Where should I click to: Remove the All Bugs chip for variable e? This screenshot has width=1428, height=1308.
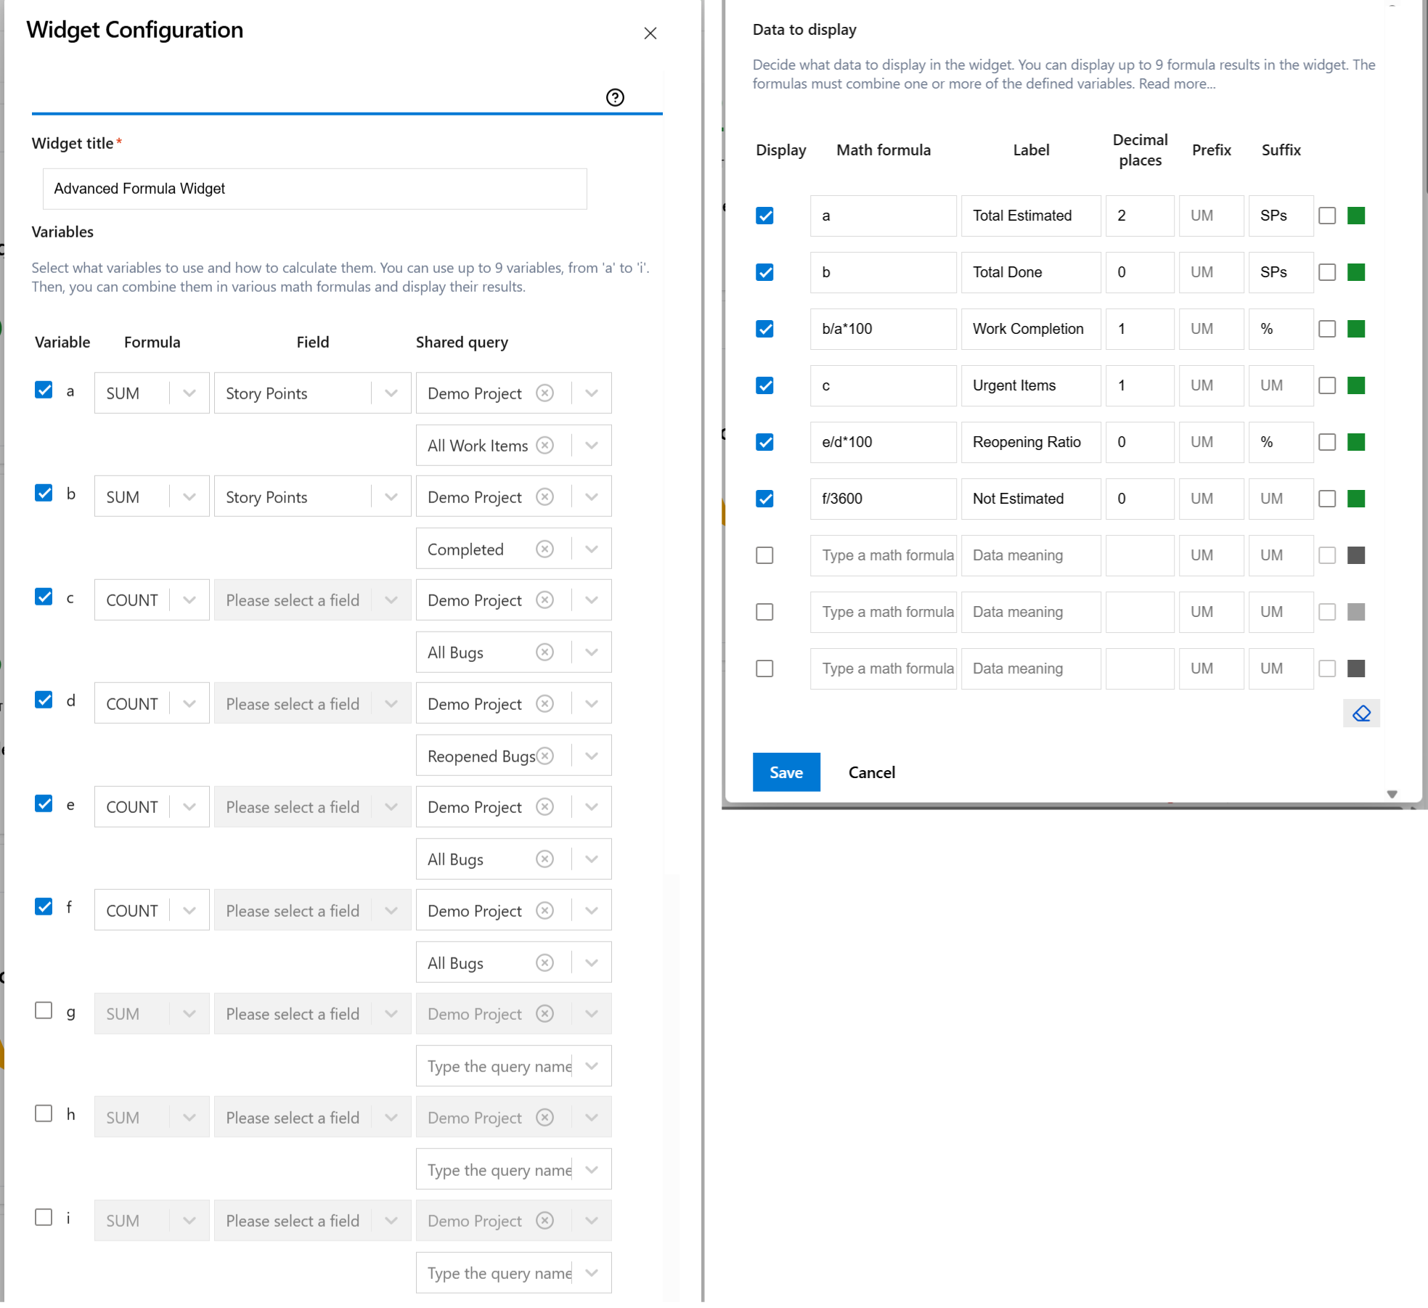click(545, 859)
